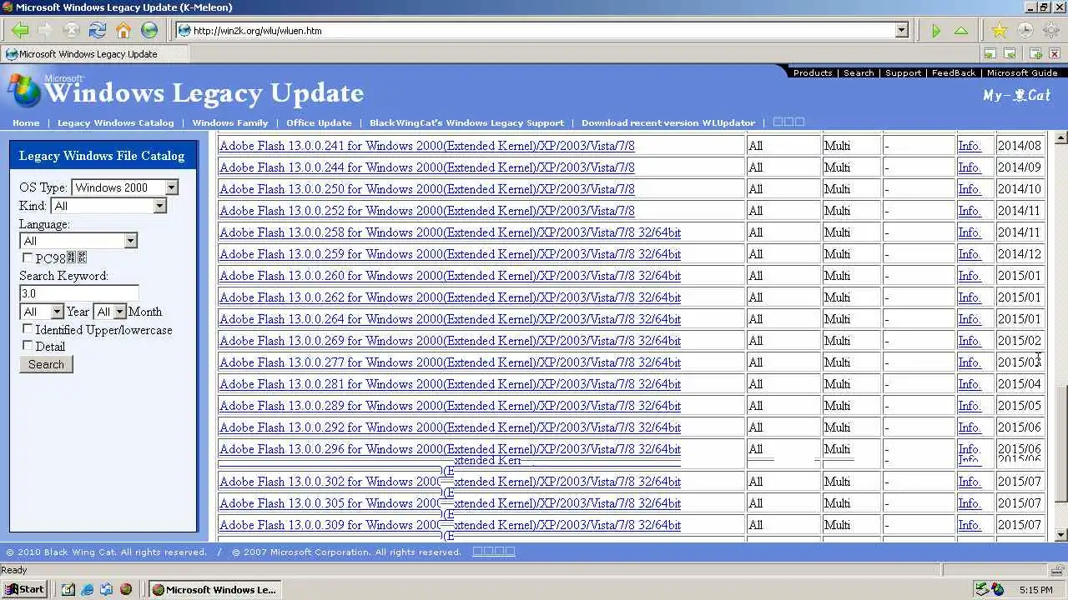Open Adobe Flash 13.0.0.241 link
Viewport: 1068px width, 600px height.
click(426, 146)
